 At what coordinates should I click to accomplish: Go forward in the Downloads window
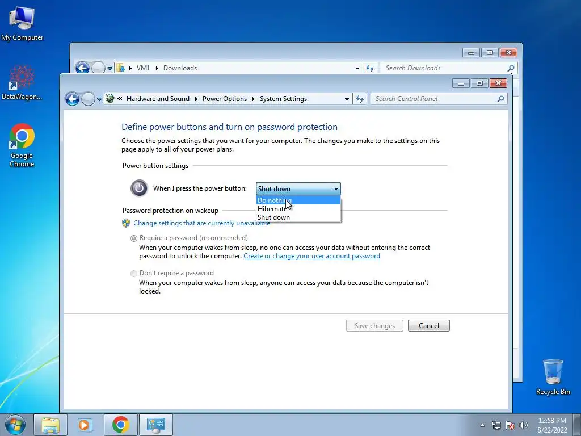(x=98, y=68)
